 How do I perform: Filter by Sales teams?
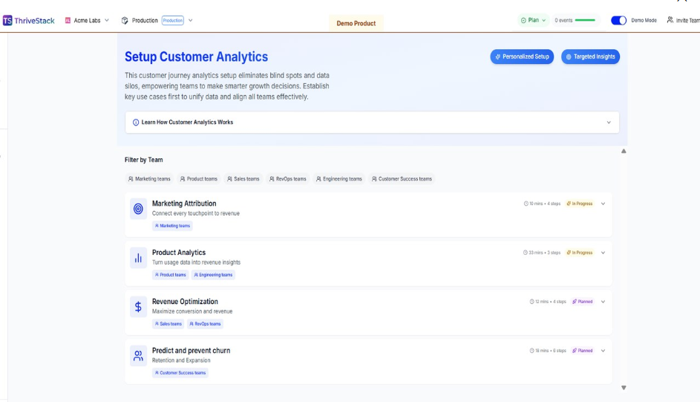click(243, 179)
